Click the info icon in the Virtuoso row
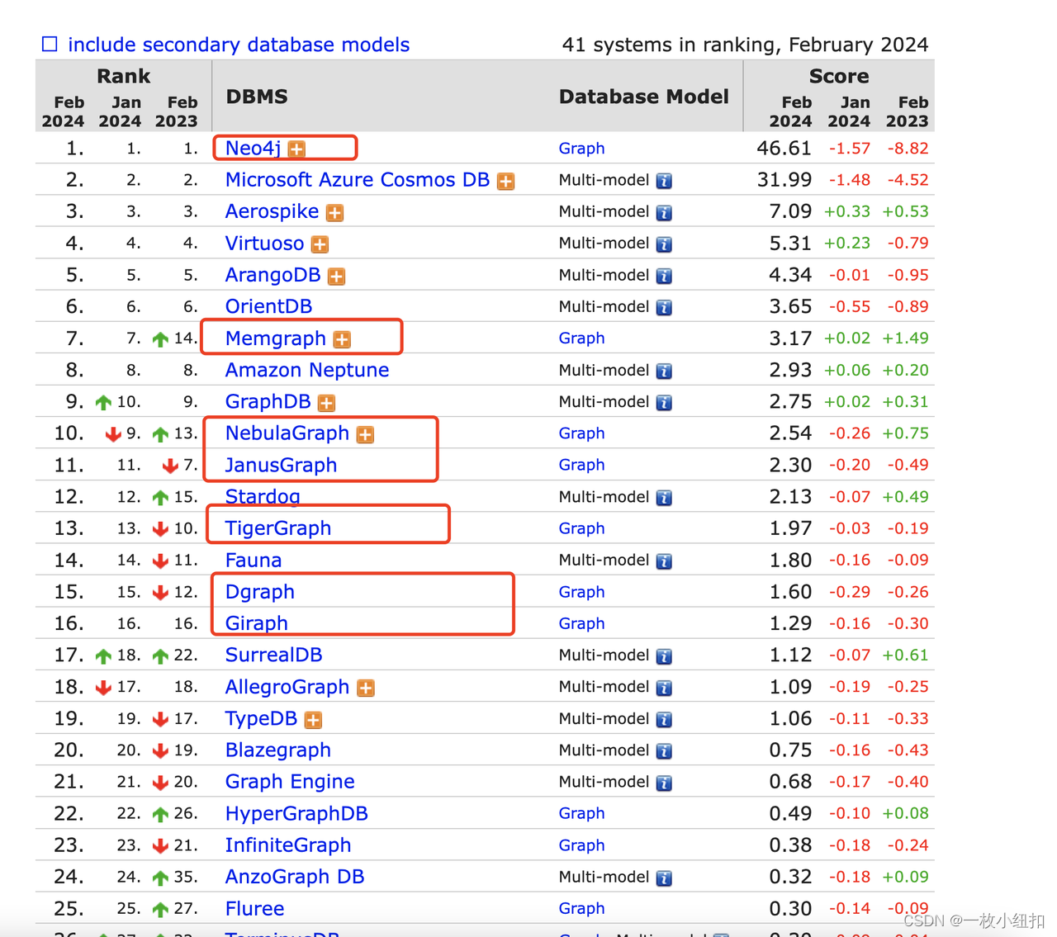Image resolution: width=1057 pixels, height=937 pixels. pyautogui.click(x=664, y=244)
